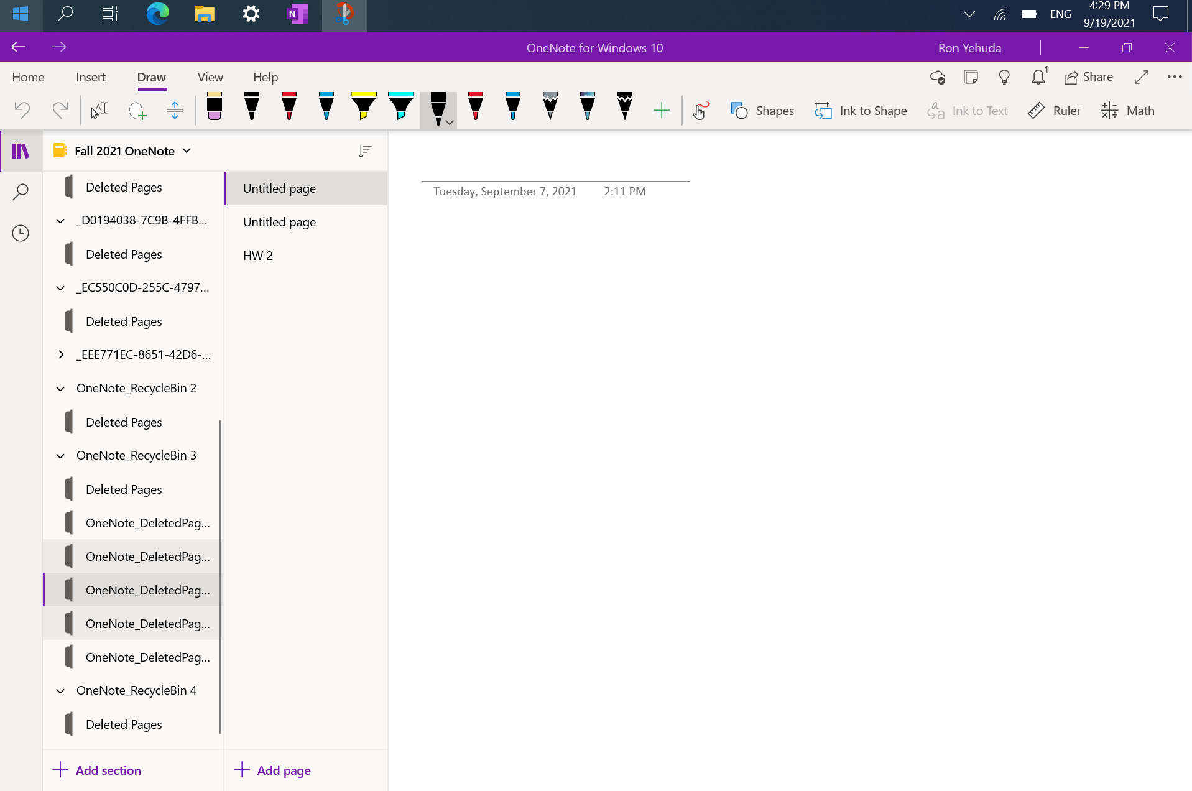Toggle Draw with Mouse or Touch mode
This screenshot has height=791, width=1192.
[x=700, y=110]
